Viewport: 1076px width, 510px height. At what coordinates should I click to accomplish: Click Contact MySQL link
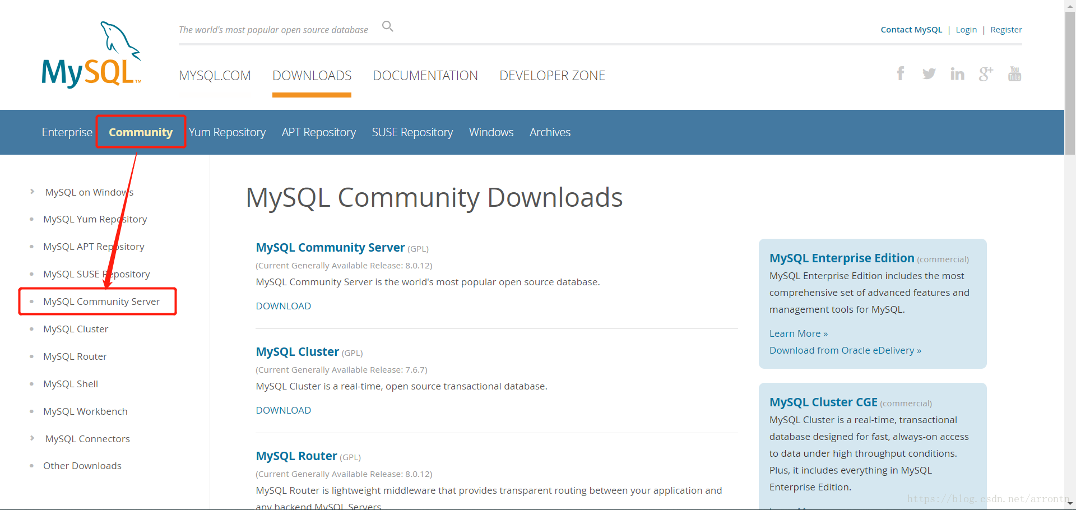pos(911,30)
